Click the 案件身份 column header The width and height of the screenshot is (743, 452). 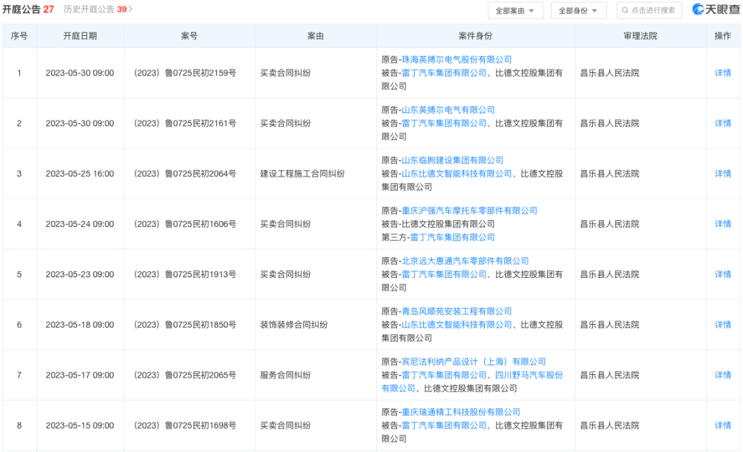(475, 36)
